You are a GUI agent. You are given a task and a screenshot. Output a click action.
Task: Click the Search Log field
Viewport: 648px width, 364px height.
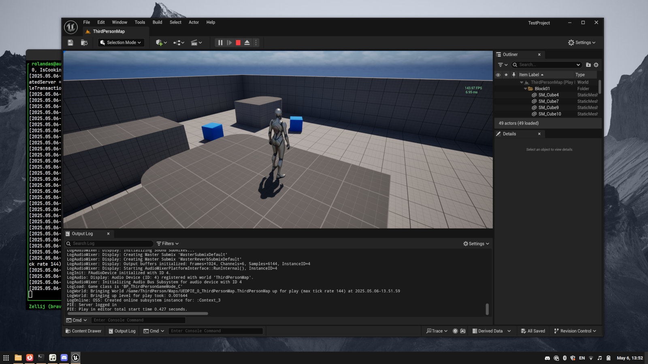[109, 243]
